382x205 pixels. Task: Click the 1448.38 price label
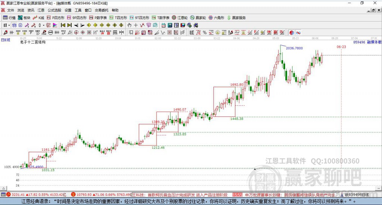coord(237,119)
